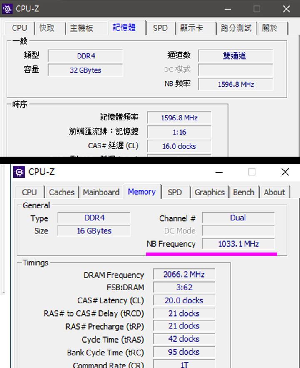Click the tRP 21 clocks value
This screenshot has width=300, height=368.
pos(184,326)
